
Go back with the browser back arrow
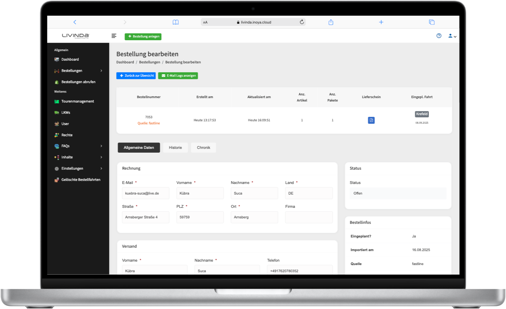click(x=75, y=22)
